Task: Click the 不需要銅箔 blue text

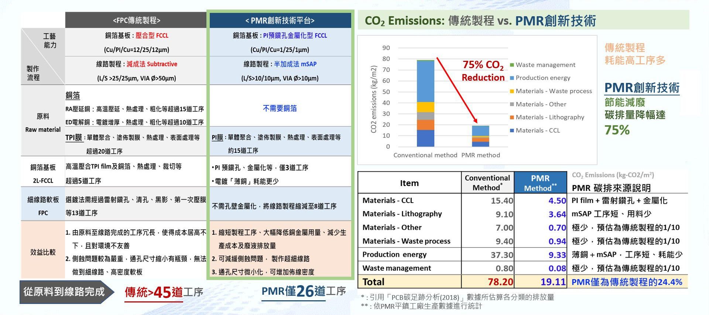Action: pyautogui.click(x=280, y=108)
